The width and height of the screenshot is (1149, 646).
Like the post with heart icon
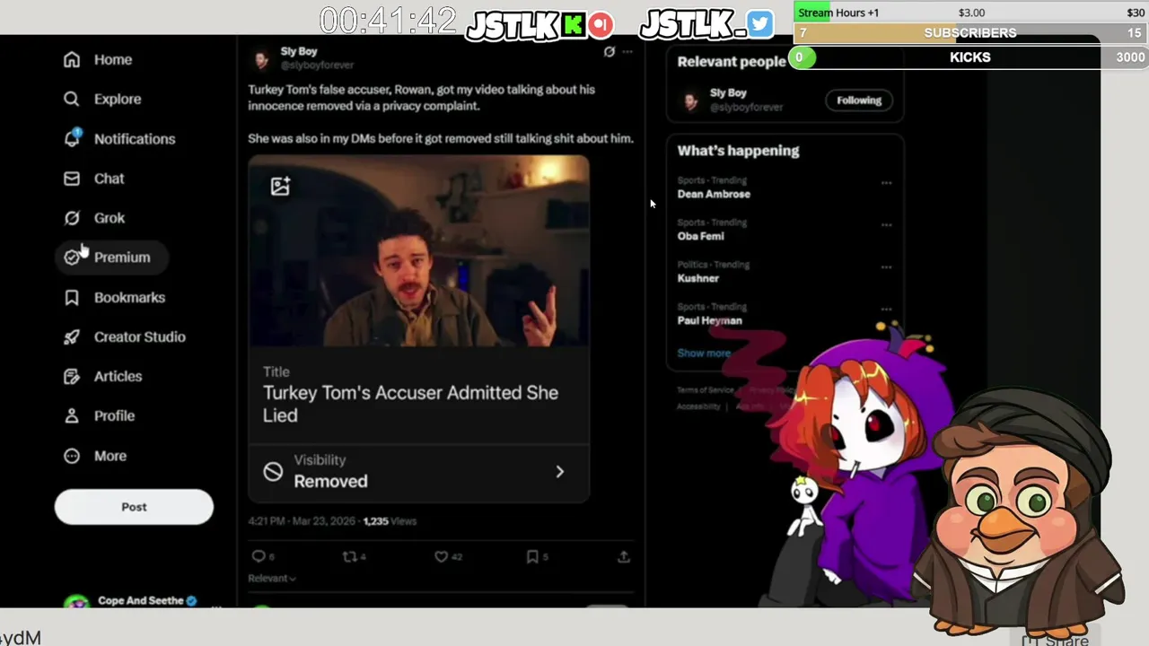click(x=441, y=556)
